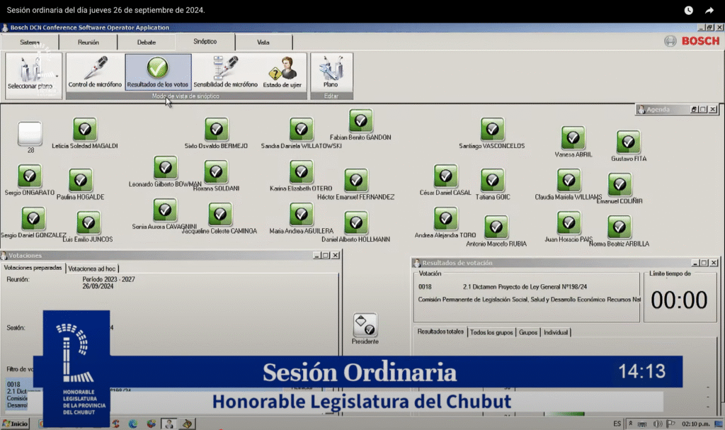Select Resultados de los votos mode
Image resolution: width=725 pixels, height=430 pixels.
pyautogui.click(x=158, y=72)
